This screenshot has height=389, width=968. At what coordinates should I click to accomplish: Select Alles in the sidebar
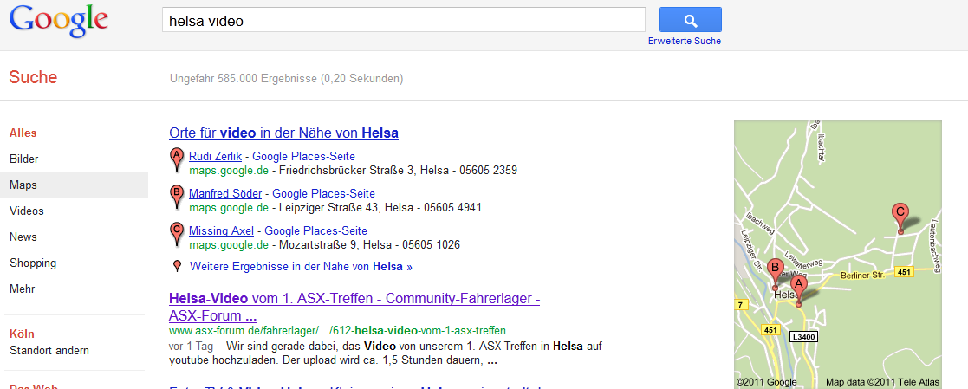[23, 133]
